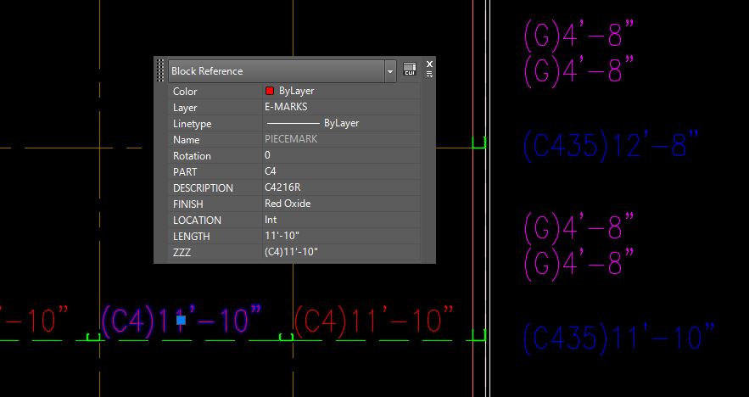Click the LOCATION property label

pyautogui.click(x=197, y=221)
